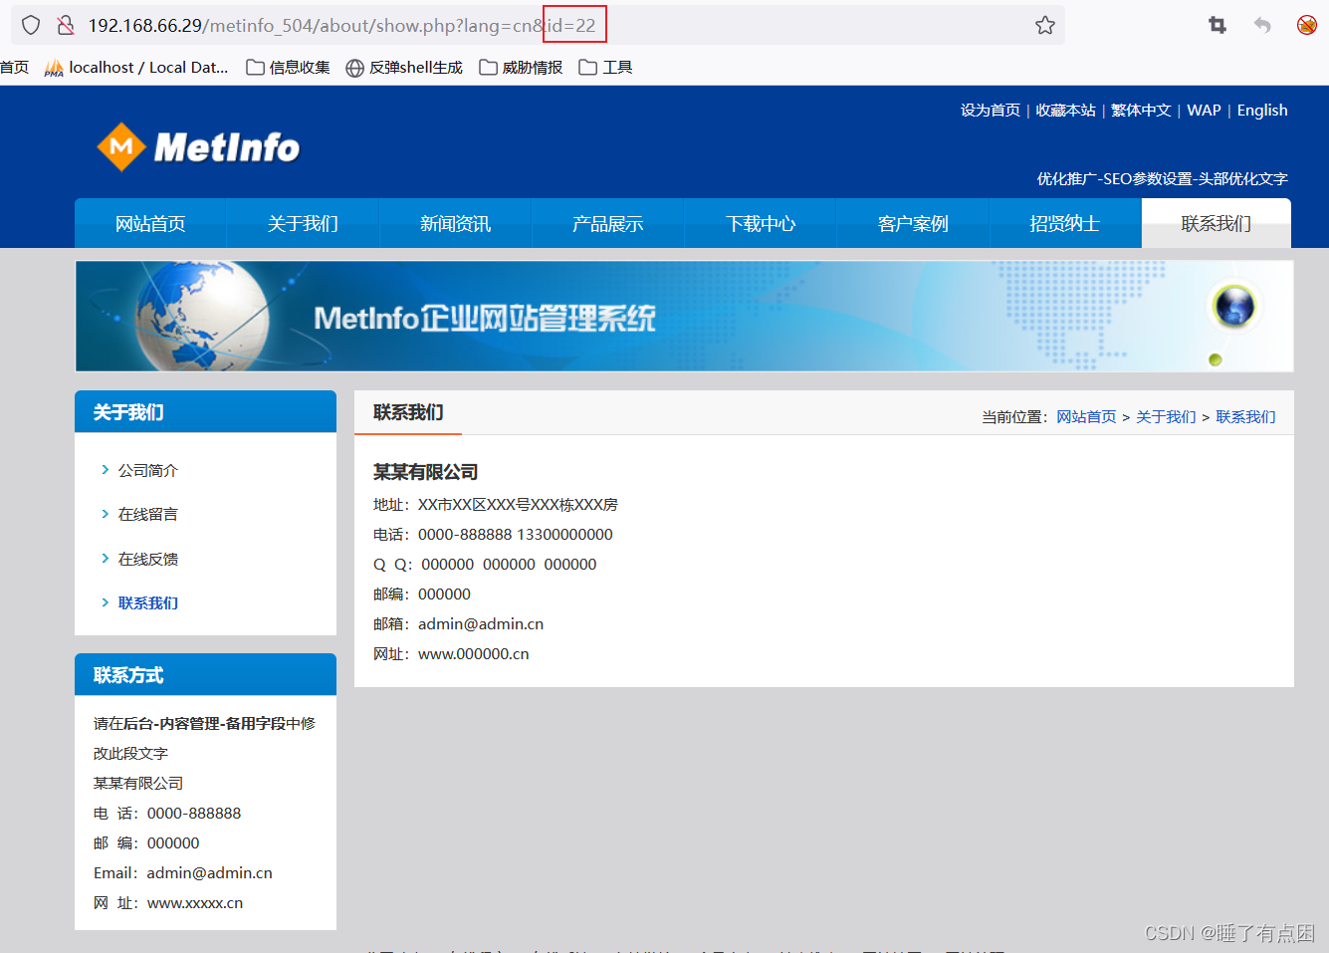
Task: Click the screenshot crop icon in toolbar
Action: pyautogui.click(x=1217, y=24)
